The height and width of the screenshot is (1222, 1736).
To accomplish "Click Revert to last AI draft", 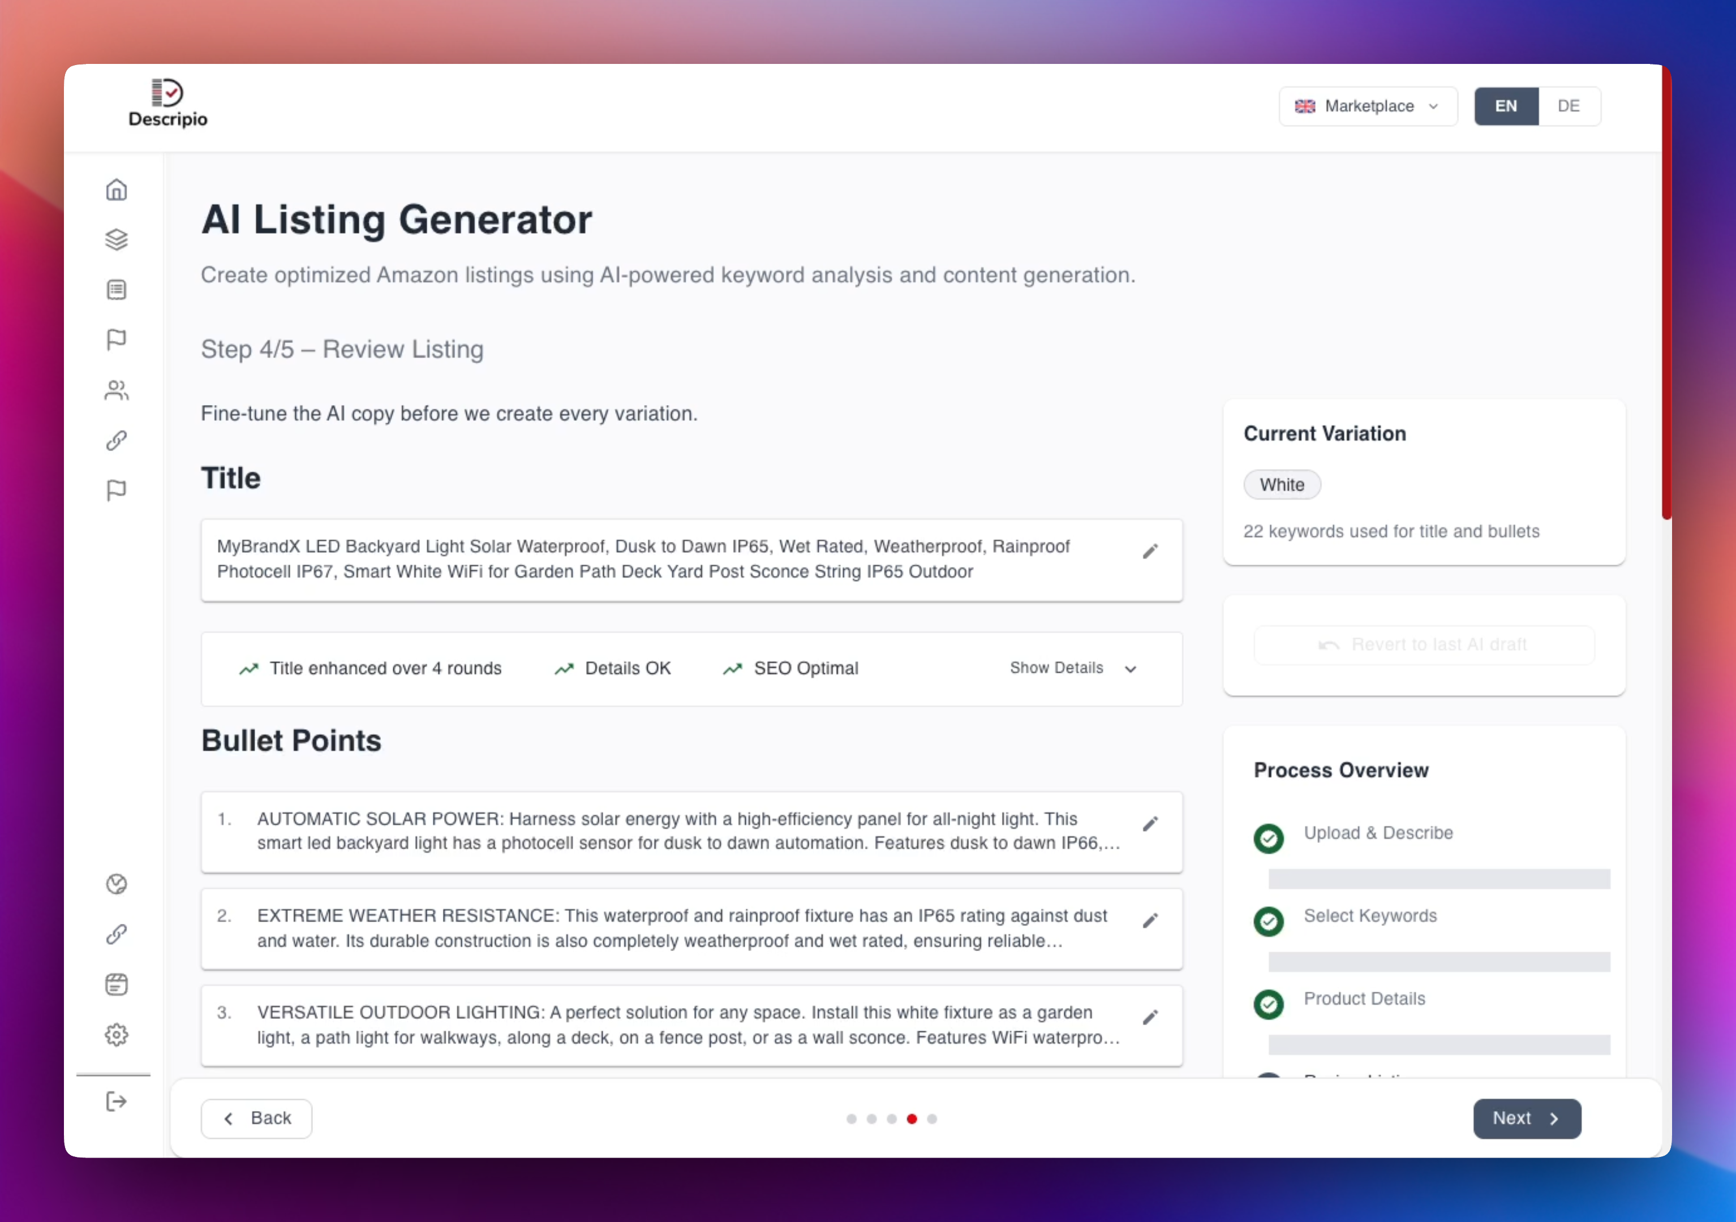I will [x=1424, y=645].
